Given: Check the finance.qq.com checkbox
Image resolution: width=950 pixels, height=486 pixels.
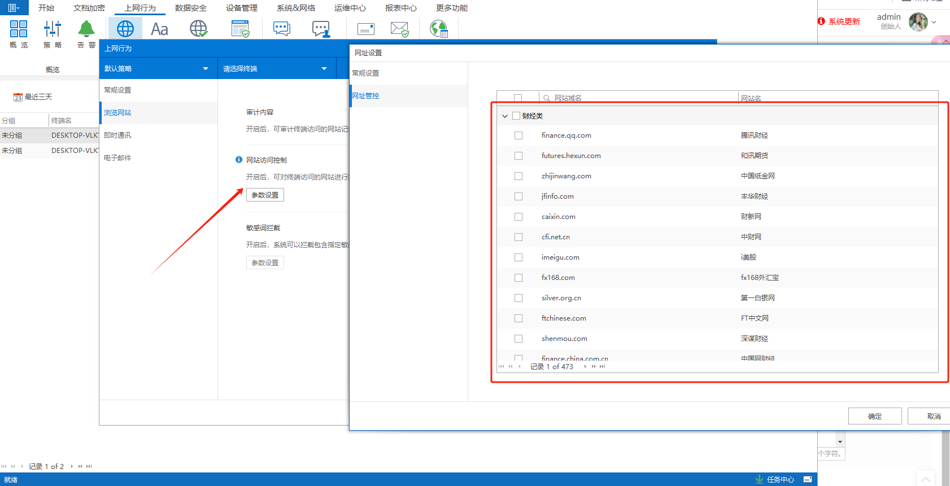Looking at the screenshot, I should pos(518,135).
